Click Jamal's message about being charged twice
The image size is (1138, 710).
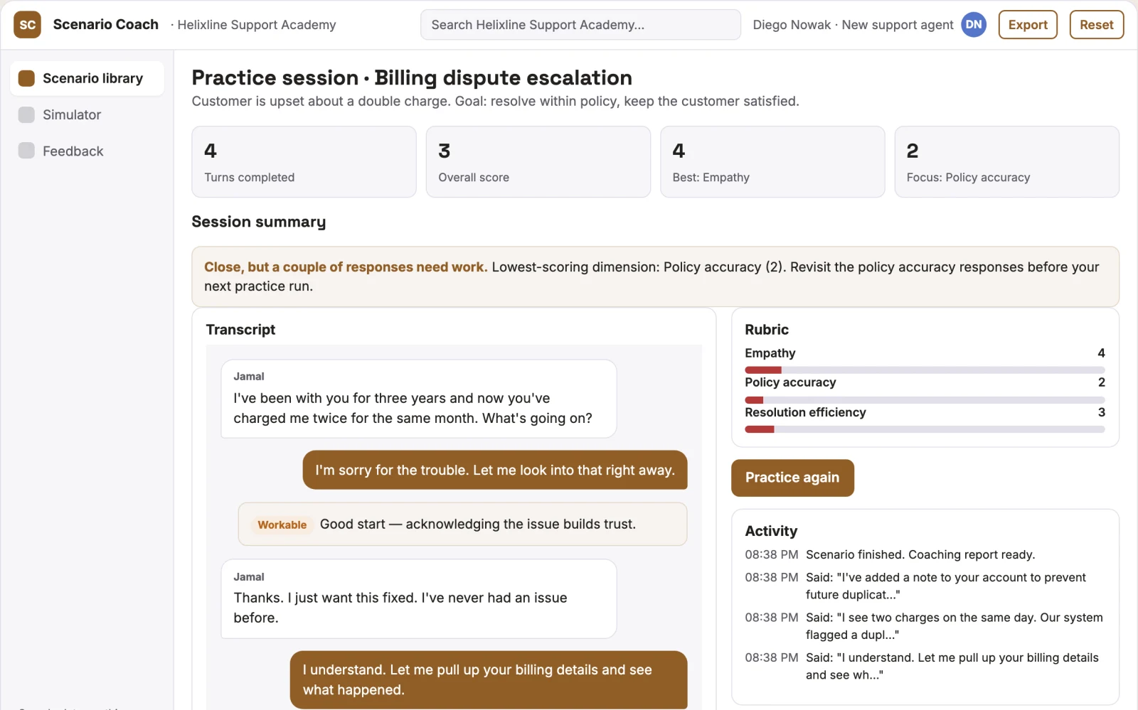tap(418, 399)
